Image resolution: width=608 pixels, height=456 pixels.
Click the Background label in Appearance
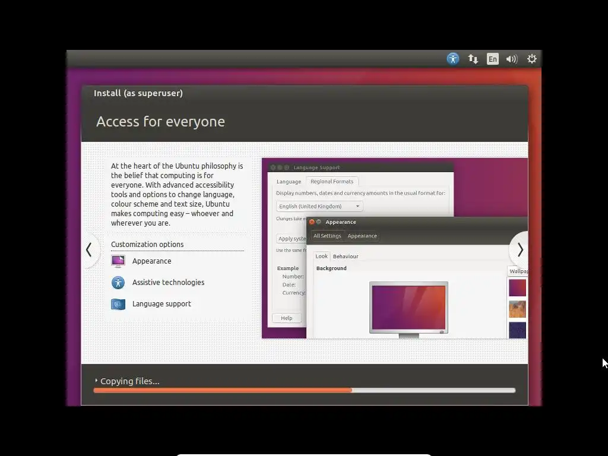click(331, 268)
